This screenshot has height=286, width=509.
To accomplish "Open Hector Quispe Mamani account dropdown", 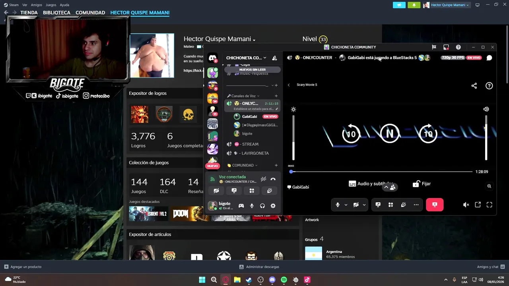I will [x=446, y=5].
